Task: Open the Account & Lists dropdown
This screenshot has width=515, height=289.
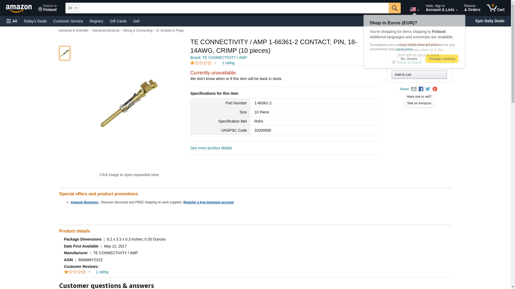Action: [442, 8]
